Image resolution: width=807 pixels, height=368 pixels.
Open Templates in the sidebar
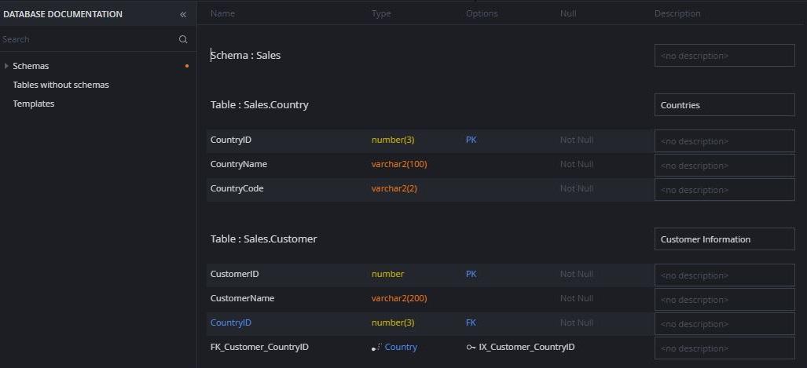click(x=34, y=104)
